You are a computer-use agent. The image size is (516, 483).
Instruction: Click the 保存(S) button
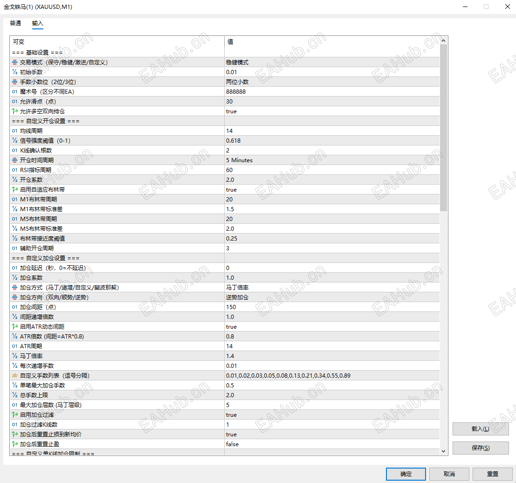[481, 448]
